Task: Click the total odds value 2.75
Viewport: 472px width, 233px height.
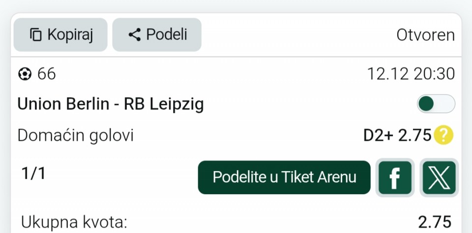Action: click(434, 222)
